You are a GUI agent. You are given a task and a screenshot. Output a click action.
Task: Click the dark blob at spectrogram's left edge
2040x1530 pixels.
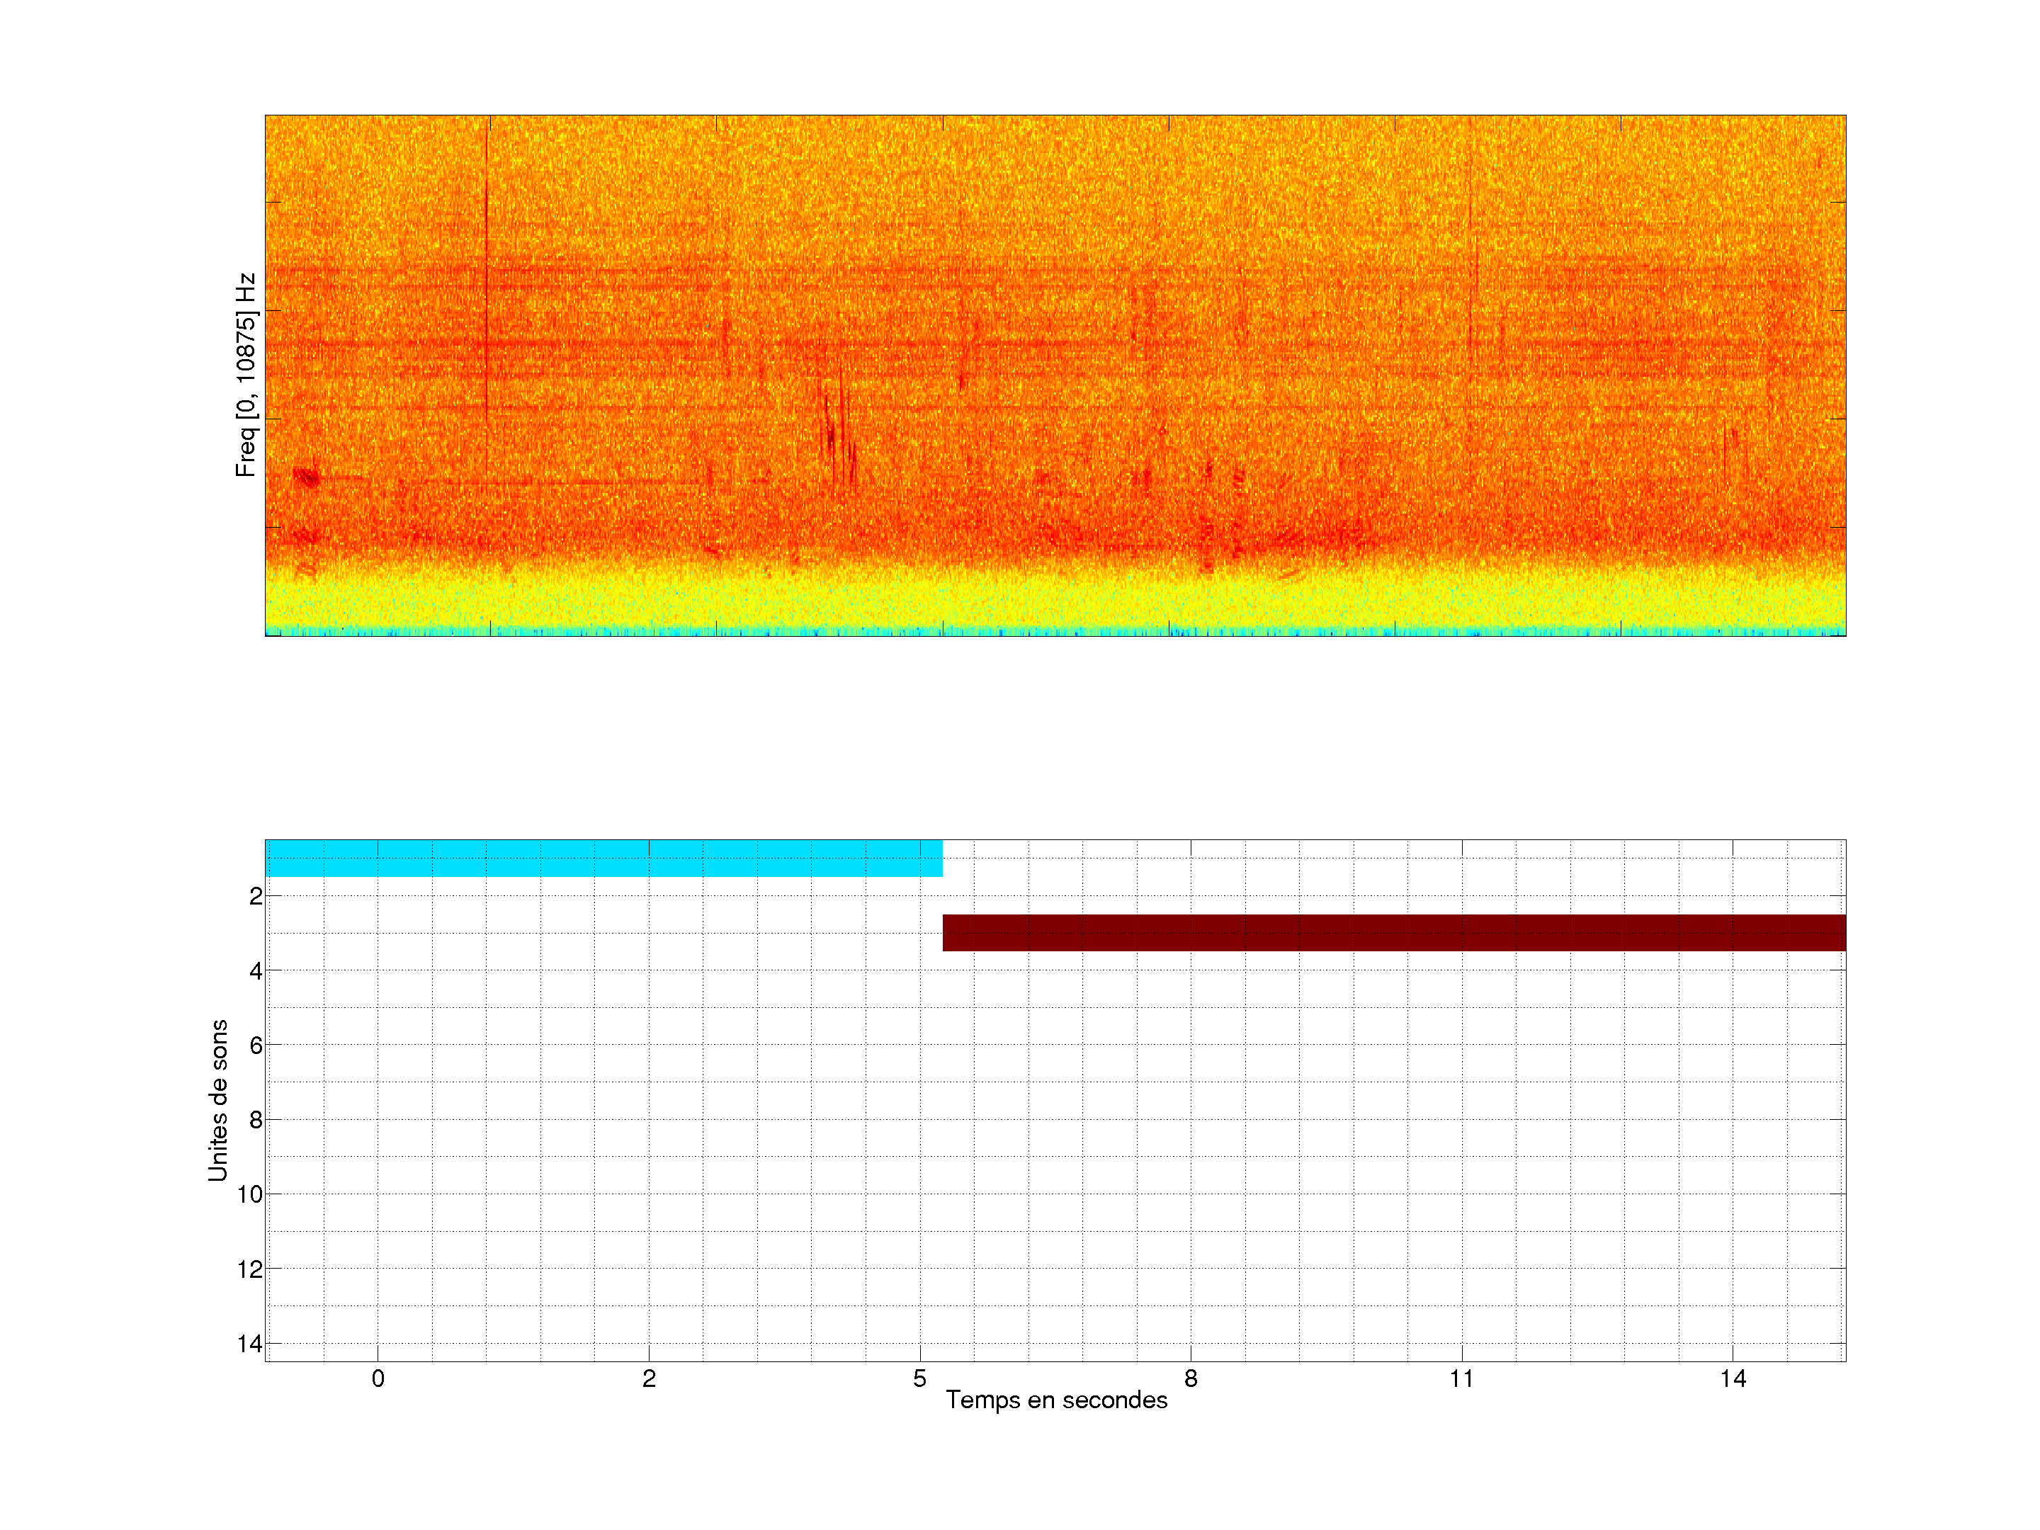tap(306, 477)
